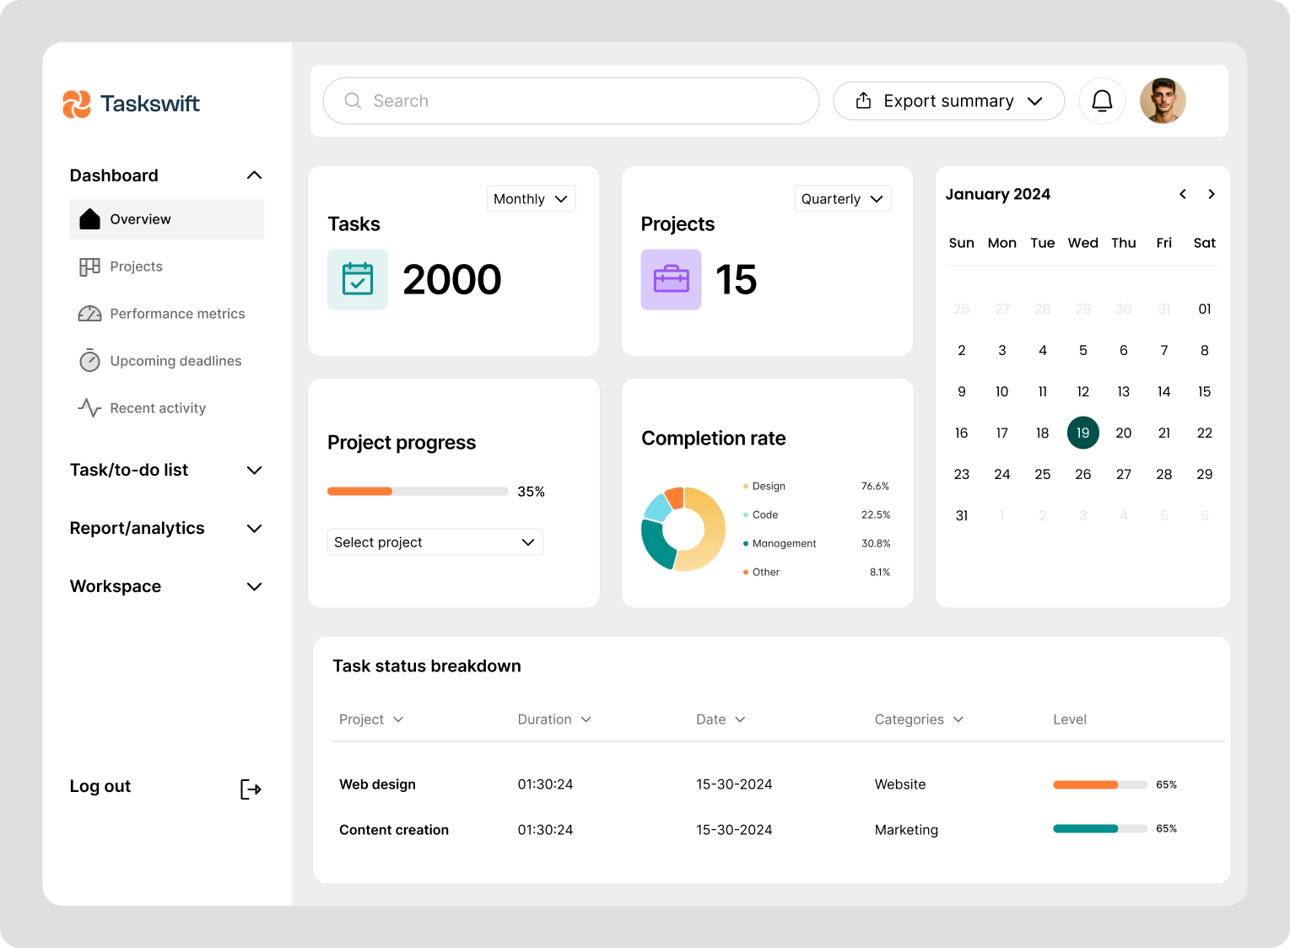The width and height of the screenshot is (1290, 948).
Task: Open notifications via the bell icon
Action: pos(1102,100)
